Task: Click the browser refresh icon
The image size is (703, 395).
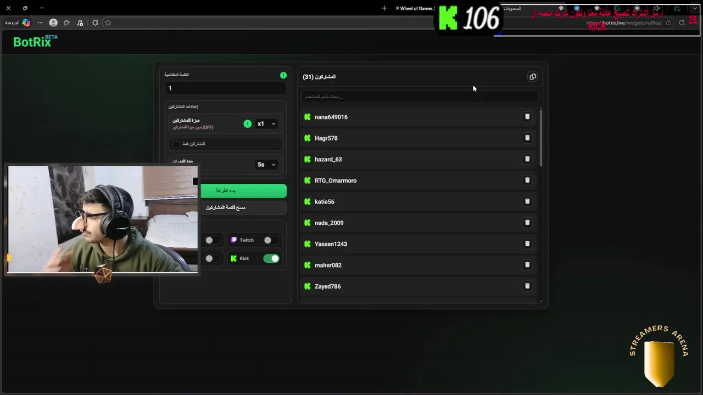Action: coord(682,22)
